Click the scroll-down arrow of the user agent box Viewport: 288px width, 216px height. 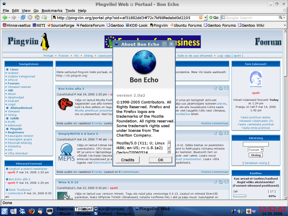click(169, 152)
